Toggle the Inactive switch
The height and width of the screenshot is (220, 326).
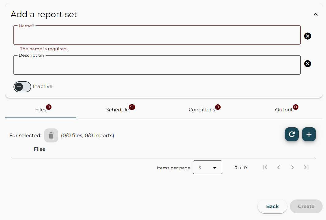pyautogui.click(x=22, y=87)
